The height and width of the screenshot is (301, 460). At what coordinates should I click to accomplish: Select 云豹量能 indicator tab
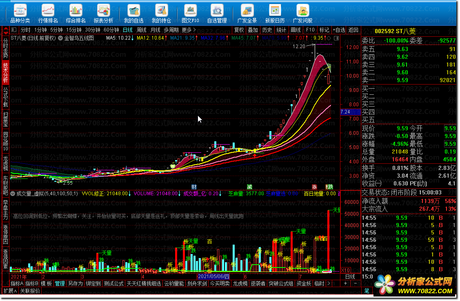coord(174,283)
